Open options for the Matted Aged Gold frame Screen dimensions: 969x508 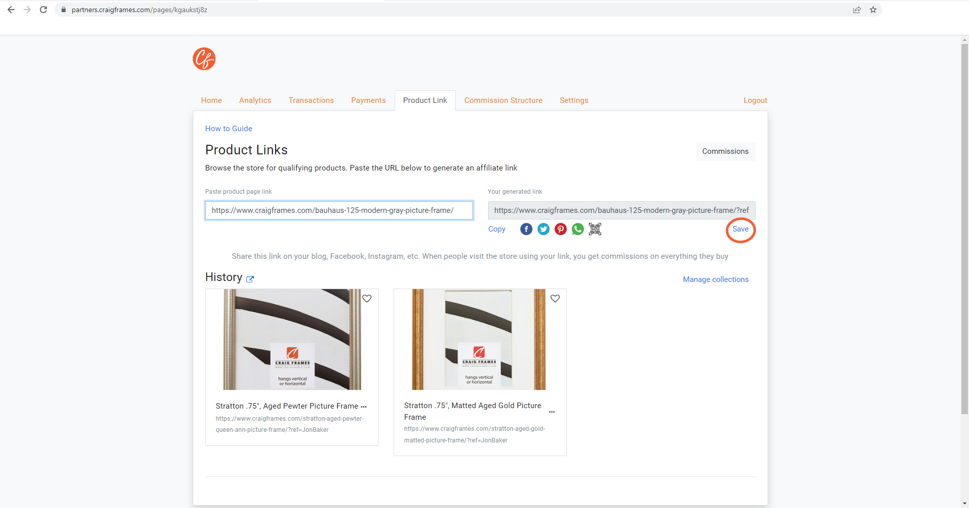552,412
